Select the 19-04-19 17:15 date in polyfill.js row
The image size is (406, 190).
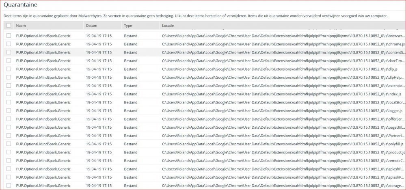(99, 144)
